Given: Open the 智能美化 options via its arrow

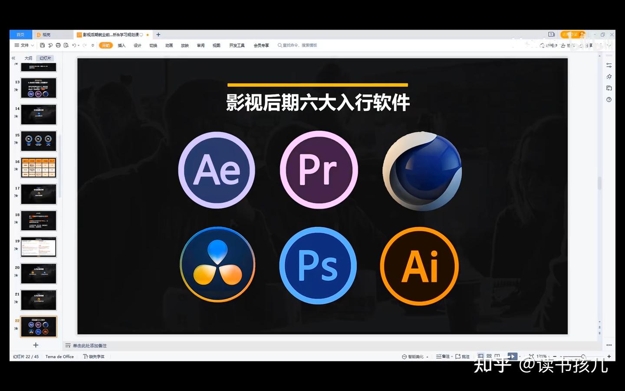Looking at the screenshot, I should [427, 356].
